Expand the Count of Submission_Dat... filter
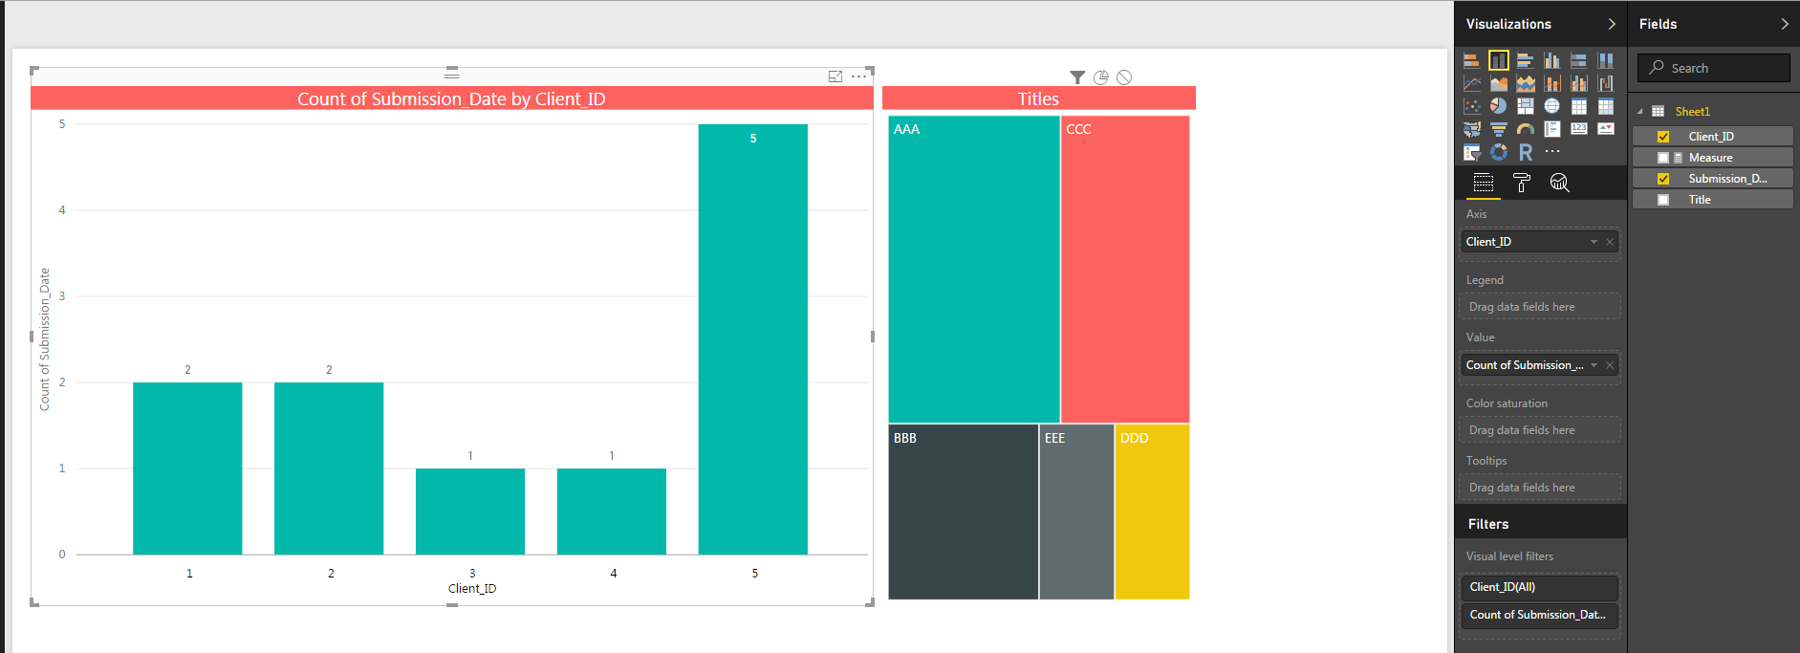 (x=1539, y=615)
